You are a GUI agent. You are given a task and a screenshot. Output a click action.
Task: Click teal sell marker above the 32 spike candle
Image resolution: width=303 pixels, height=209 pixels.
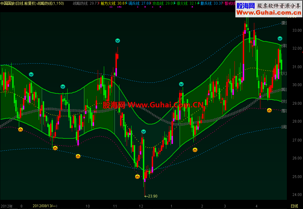click(118, 41)
